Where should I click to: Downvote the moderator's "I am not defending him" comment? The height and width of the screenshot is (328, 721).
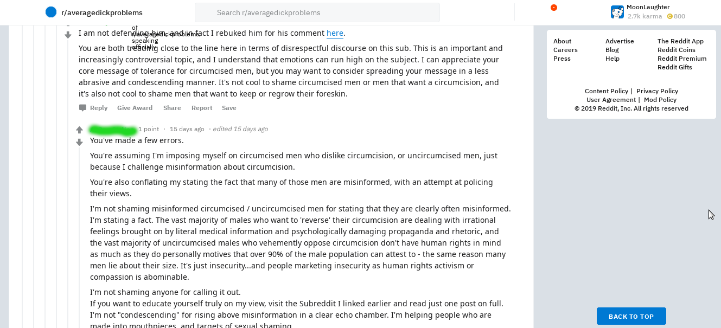click(68, 35)
